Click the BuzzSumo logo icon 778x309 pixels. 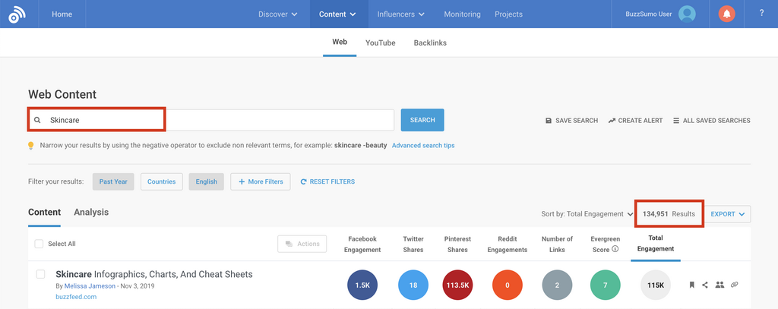(17, 14)
